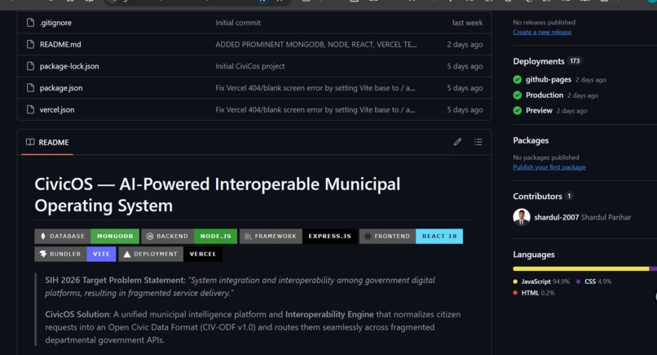Open 'Initial CiviCos project' commit message
Image resolution: width=657 pixels, height=355 pixels.
[x=249, y=66]
